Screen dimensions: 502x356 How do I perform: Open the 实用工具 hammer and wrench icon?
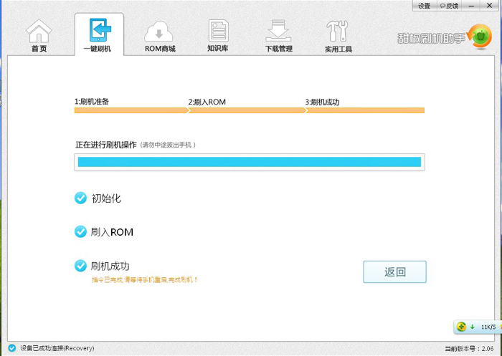pos(337,32)
